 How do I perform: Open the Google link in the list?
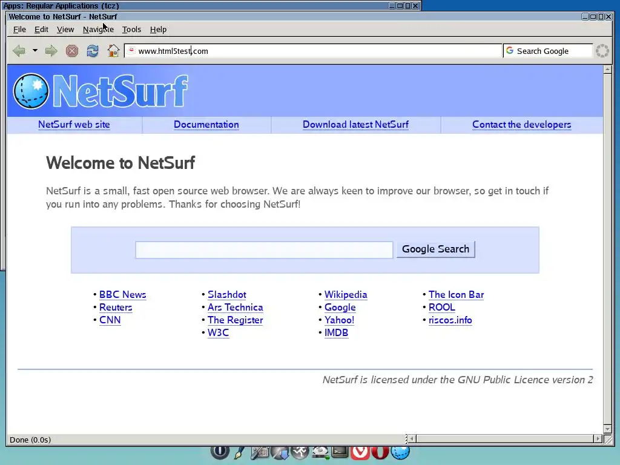[x=340, y=307]
